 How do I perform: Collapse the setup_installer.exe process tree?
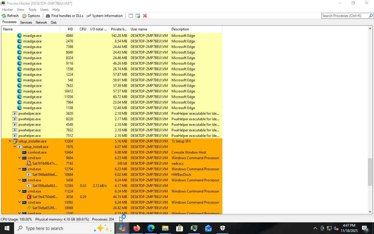[x=10, y=141]
